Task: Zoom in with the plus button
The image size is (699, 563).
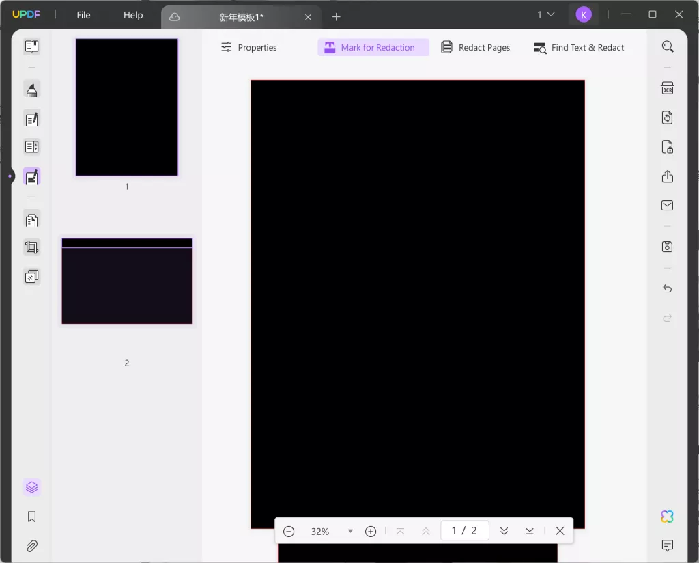Action: coord(371,532)
